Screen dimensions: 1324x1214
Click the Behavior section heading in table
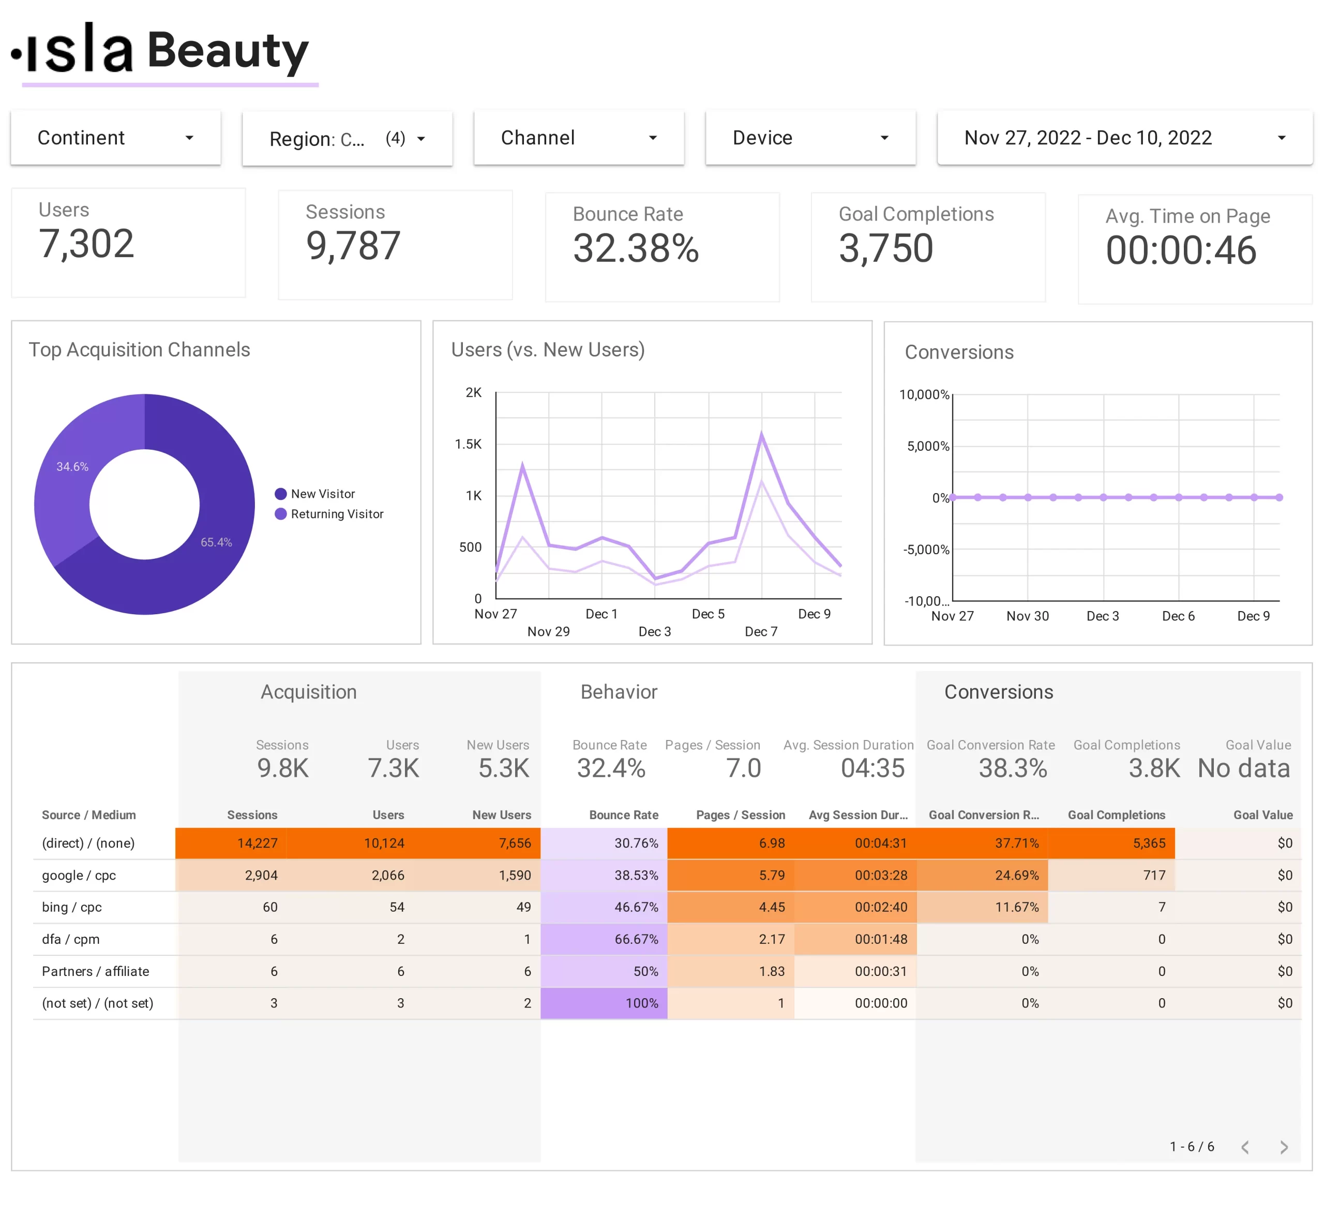click(x=619, y=691)
